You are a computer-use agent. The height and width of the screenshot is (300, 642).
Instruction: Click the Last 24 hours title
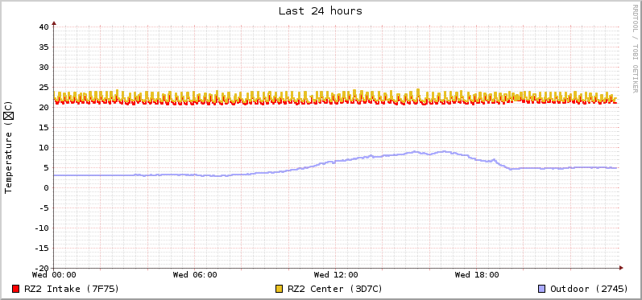tap(321, 11)
